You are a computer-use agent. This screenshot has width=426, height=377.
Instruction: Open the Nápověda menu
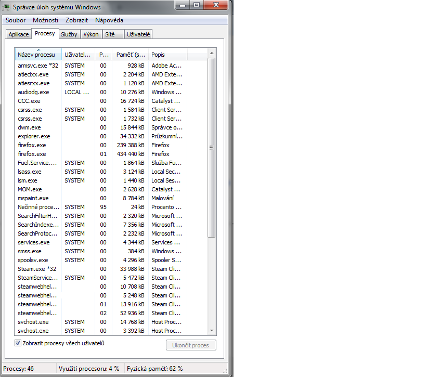tap(109, 20)
